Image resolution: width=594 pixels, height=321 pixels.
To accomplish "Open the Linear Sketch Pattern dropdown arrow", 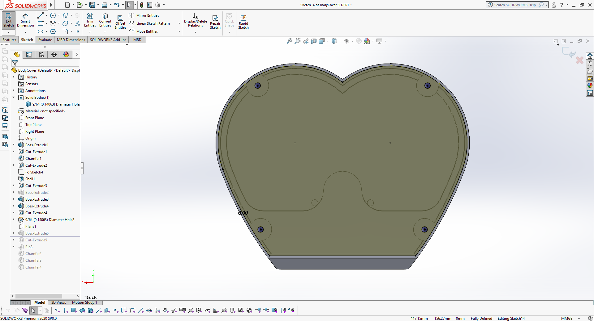I will coord(179,23).
